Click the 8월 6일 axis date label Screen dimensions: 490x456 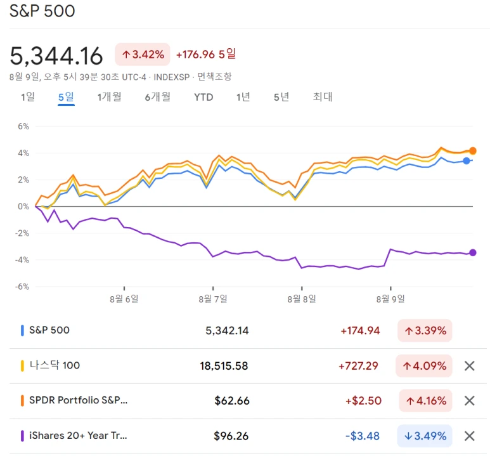point(124,299)
